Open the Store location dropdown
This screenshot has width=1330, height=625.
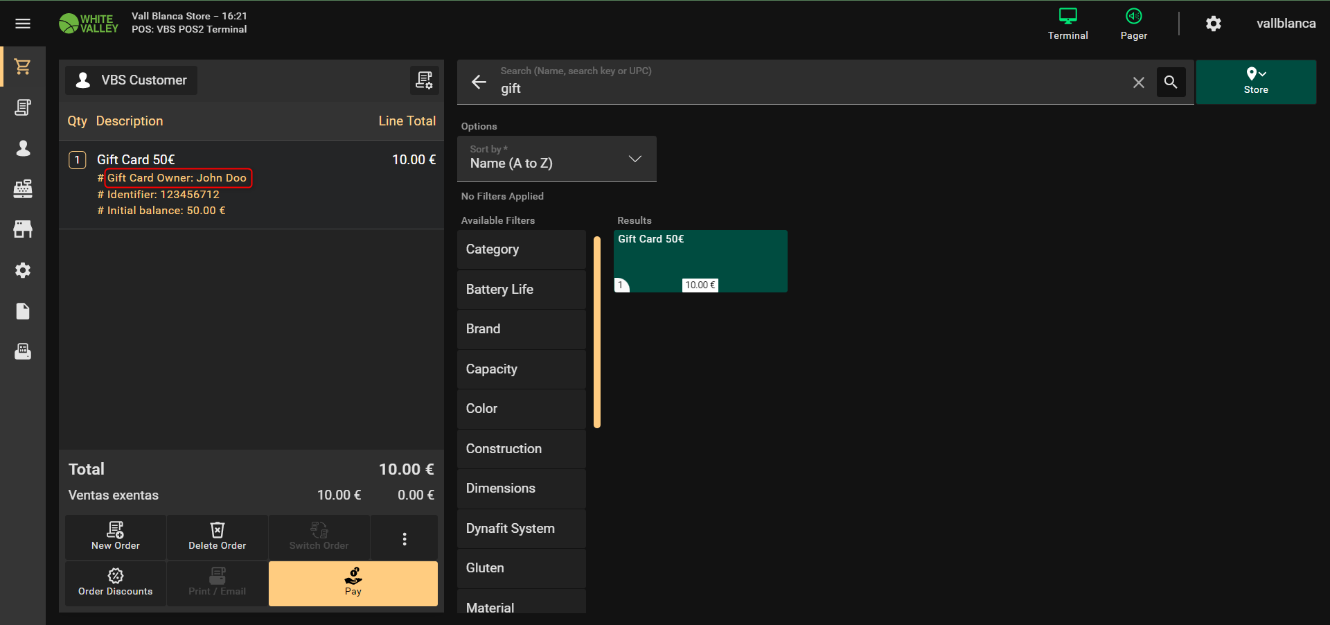(x=1255, y=82)
